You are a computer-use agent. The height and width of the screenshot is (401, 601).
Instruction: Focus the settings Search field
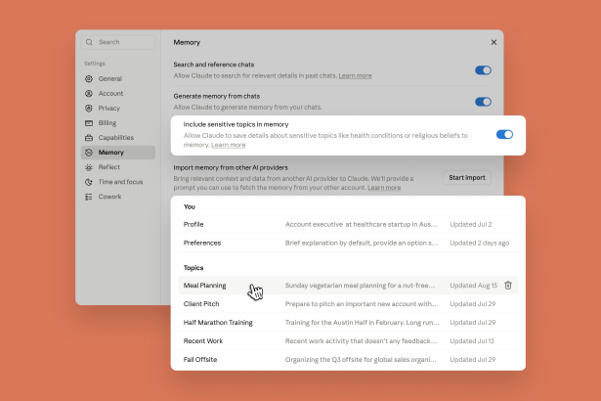coord(118,42)
